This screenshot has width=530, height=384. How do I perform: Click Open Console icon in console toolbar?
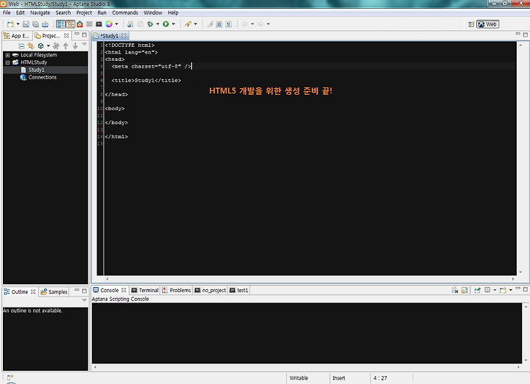[x=504, y=290]
